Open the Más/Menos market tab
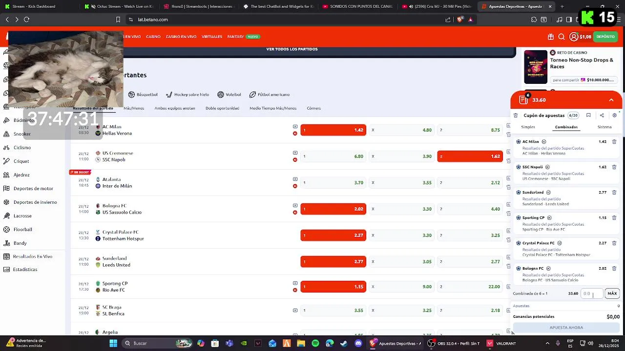 (134, 108)
